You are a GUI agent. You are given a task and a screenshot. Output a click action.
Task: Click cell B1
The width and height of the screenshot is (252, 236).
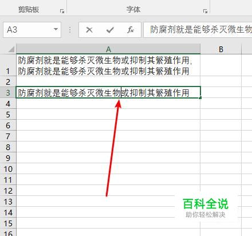click(x=221, y=65)
